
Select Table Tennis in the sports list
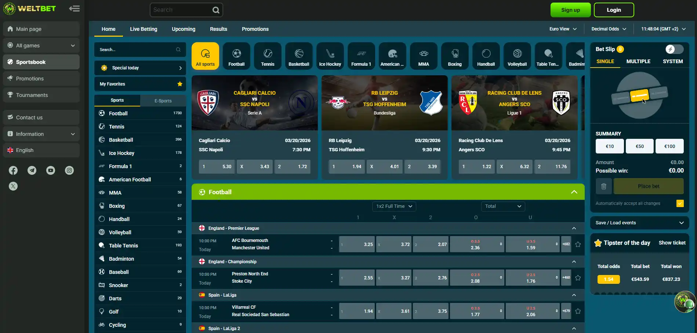(x=140, y=246)
